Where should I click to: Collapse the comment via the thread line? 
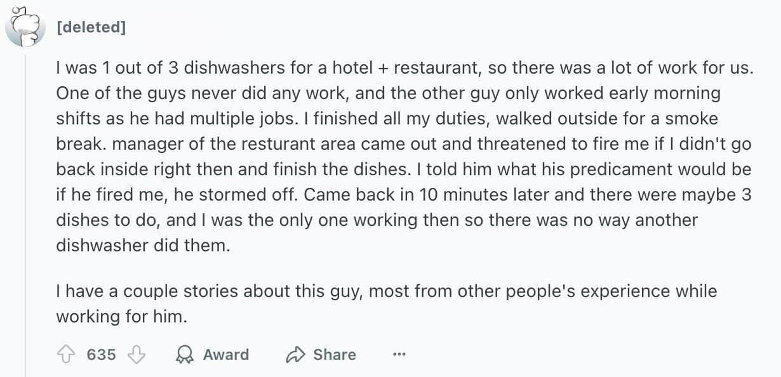pyautogui.click(x=25, y=209)
